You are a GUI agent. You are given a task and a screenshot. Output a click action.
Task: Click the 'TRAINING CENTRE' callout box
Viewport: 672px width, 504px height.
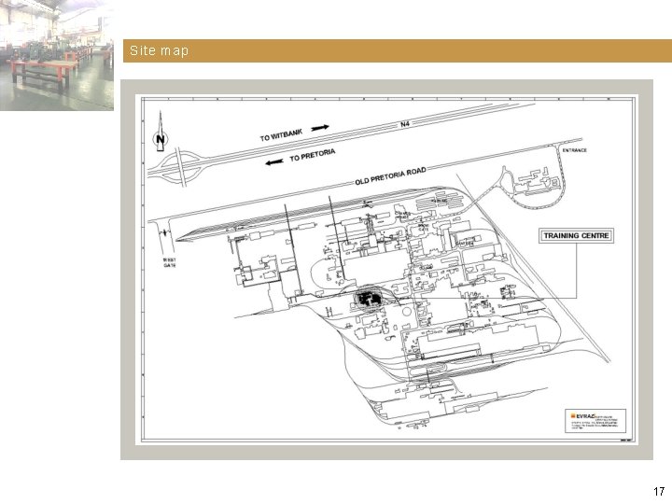point(576,236)
